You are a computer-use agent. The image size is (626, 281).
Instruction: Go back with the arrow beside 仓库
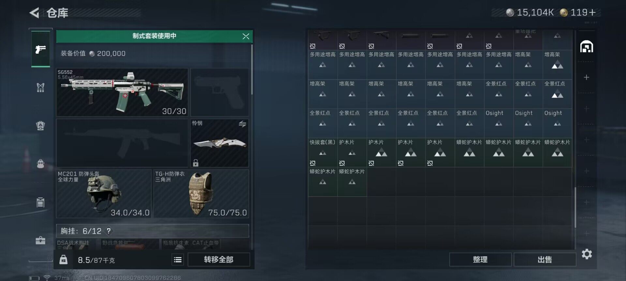(34, 13)
